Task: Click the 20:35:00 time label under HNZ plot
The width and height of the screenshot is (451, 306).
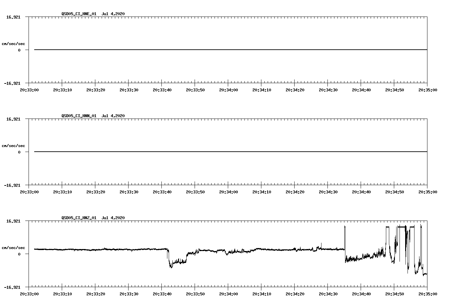Action: coord(428,294)
